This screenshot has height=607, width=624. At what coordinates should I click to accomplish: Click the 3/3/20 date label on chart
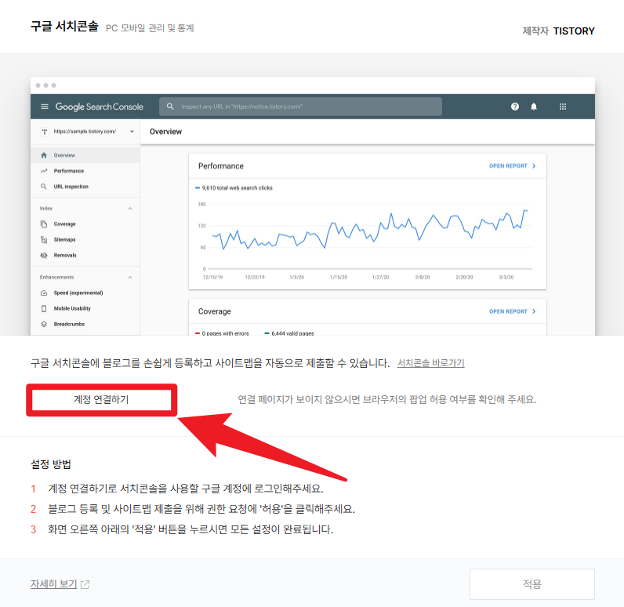506,277
